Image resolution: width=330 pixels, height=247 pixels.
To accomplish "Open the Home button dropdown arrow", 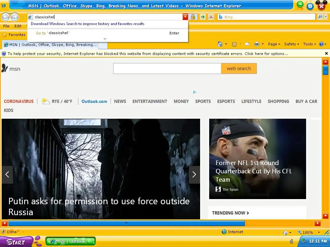I will click(x=226, y=44).
